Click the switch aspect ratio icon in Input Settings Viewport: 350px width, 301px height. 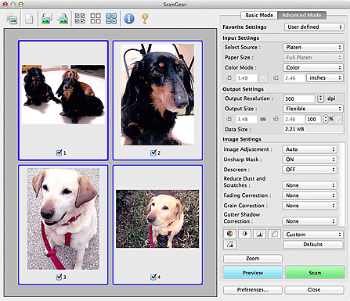[x=264, y=78]
